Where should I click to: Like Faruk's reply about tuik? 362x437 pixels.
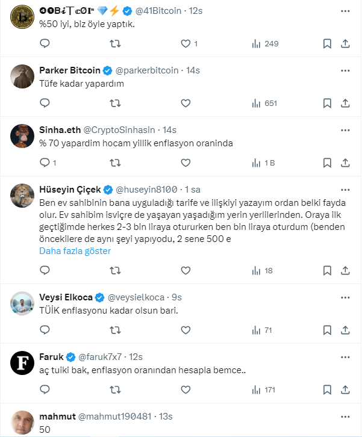[x=186, y=390]
